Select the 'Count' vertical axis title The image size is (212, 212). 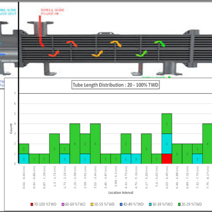click(x=11, y=129)
